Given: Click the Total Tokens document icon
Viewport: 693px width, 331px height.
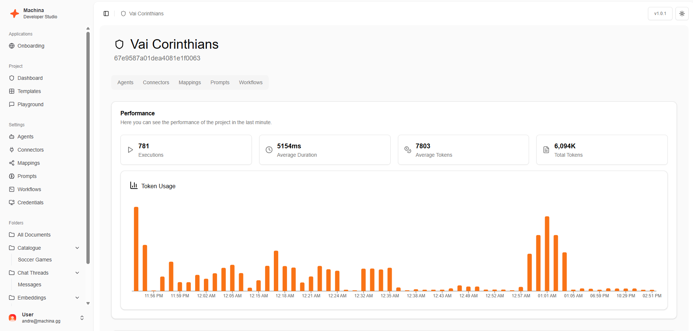Looking at the screenshot, I should 546,150.
